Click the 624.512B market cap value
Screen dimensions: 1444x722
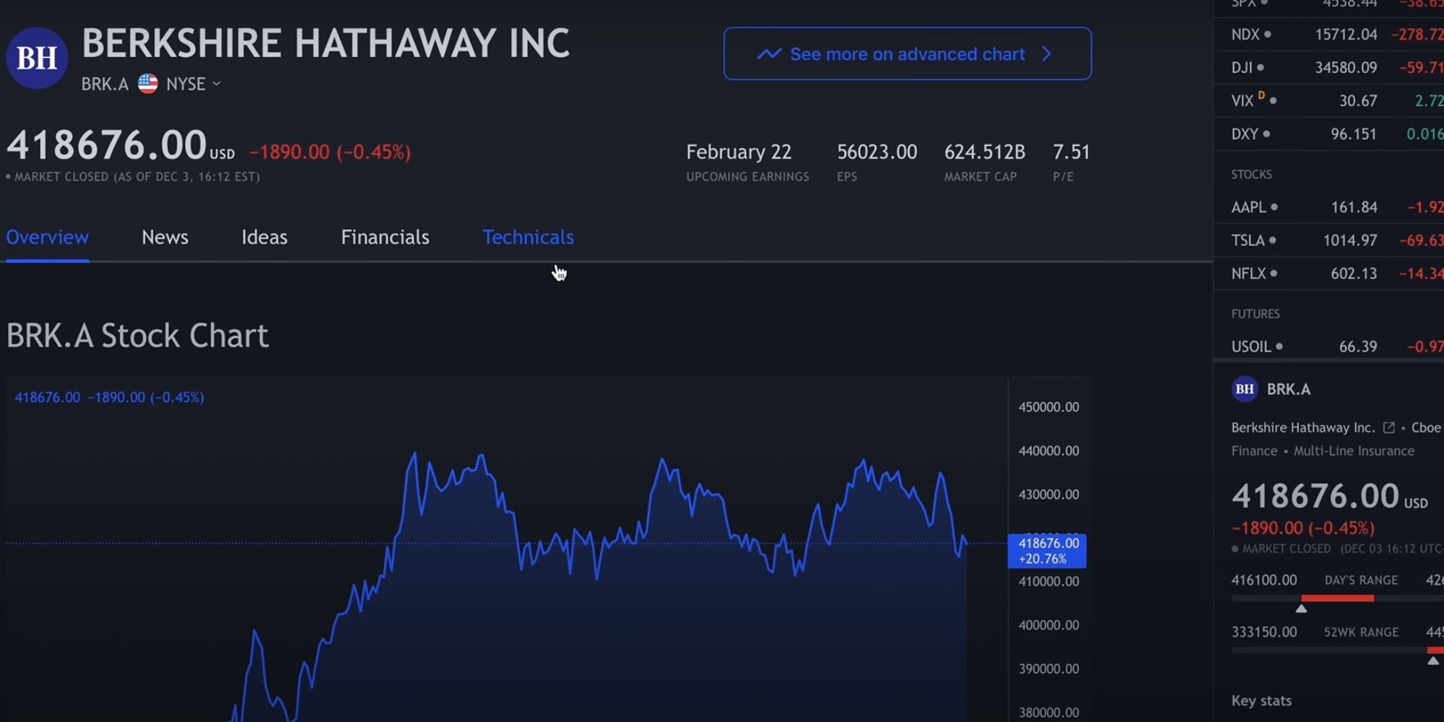(985, 152)
